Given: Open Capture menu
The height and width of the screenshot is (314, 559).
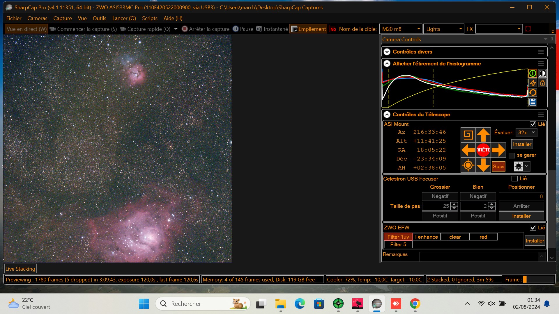Looking at the screenshot, I should pyautogui.click(x=62, y=18).
